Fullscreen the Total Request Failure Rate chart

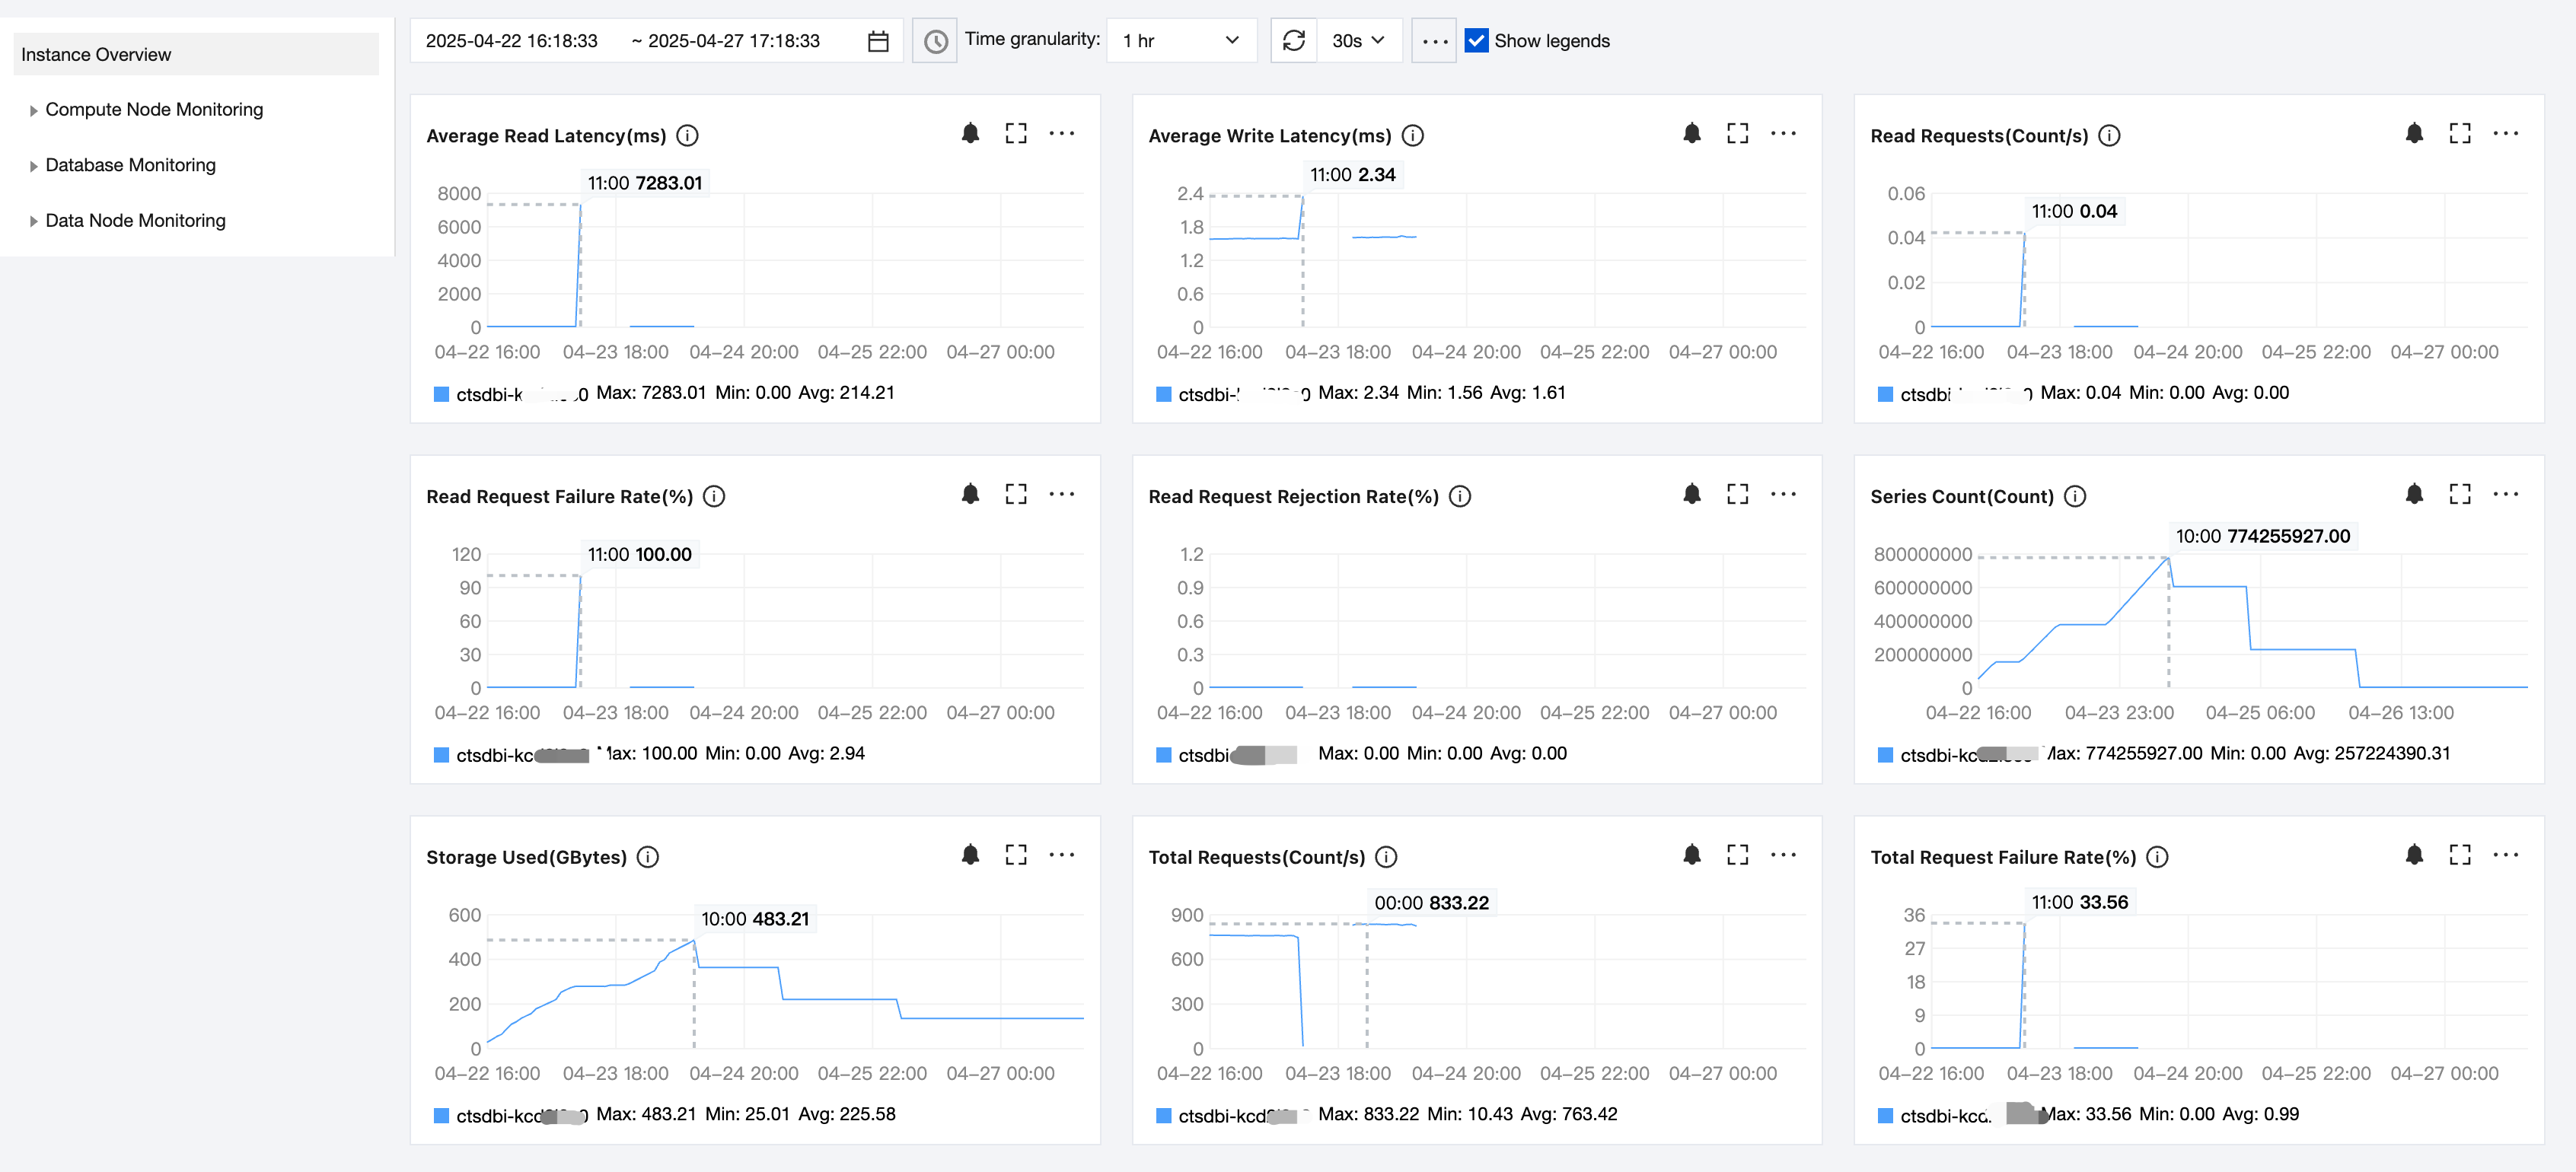2459,855
